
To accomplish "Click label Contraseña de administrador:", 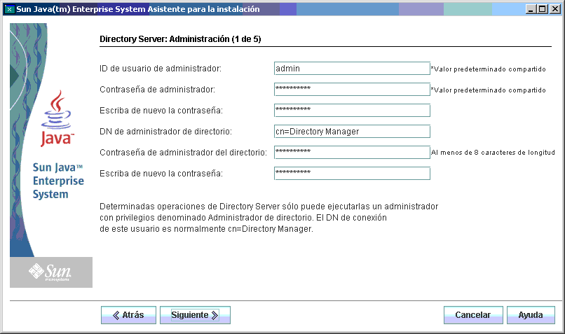I will point(157,89).
